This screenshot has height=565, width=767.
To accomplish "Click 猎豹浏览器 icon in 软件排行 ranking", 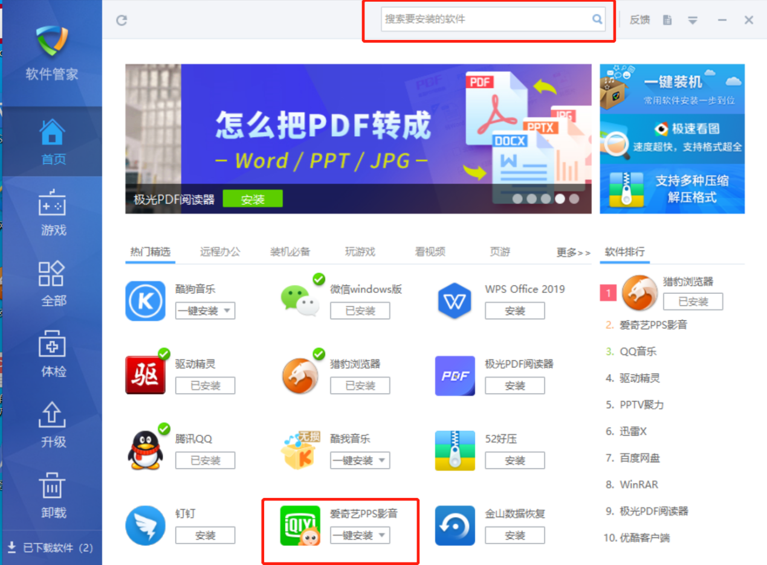I will point(639,293).
